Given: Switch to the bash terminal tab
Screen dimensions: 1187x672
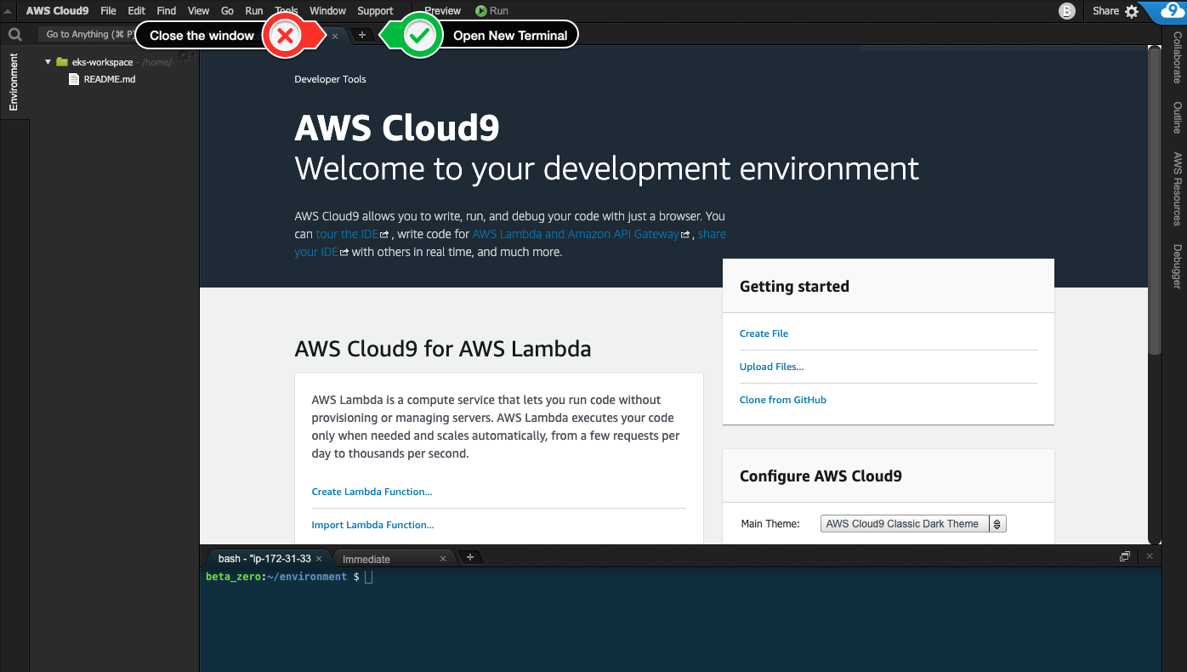Looking at the screenshot, I should (264, 559).
